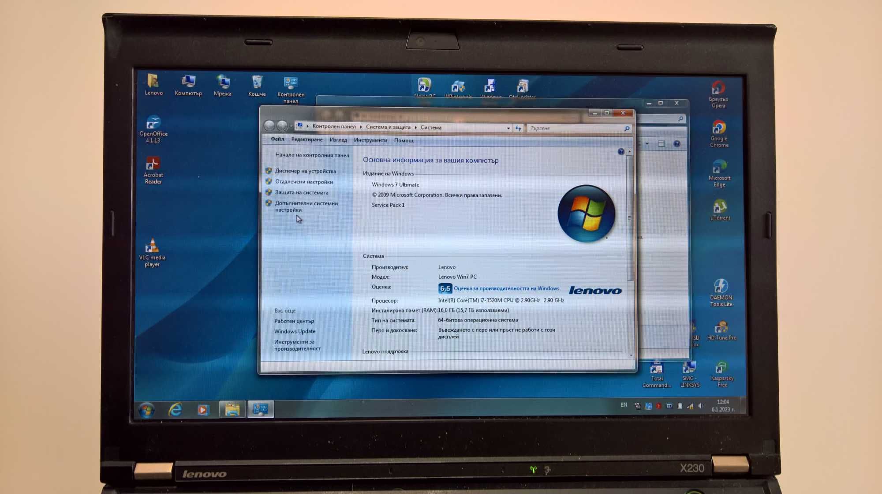Open Диспечер на устройства link
Screen dimensions: 882x494
pyautogui.click(x=305, y=171)
